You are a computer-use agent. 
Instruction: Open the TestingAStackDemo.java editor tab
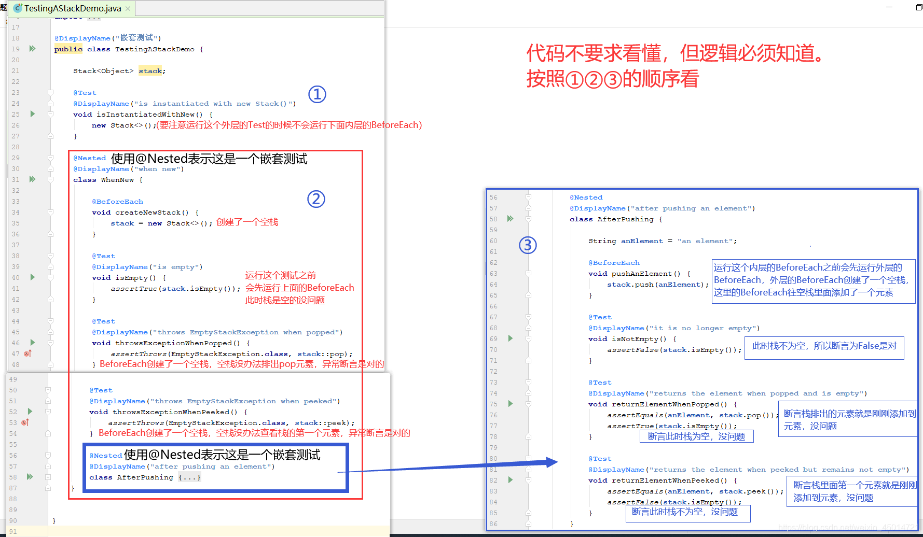coord(72,8)
